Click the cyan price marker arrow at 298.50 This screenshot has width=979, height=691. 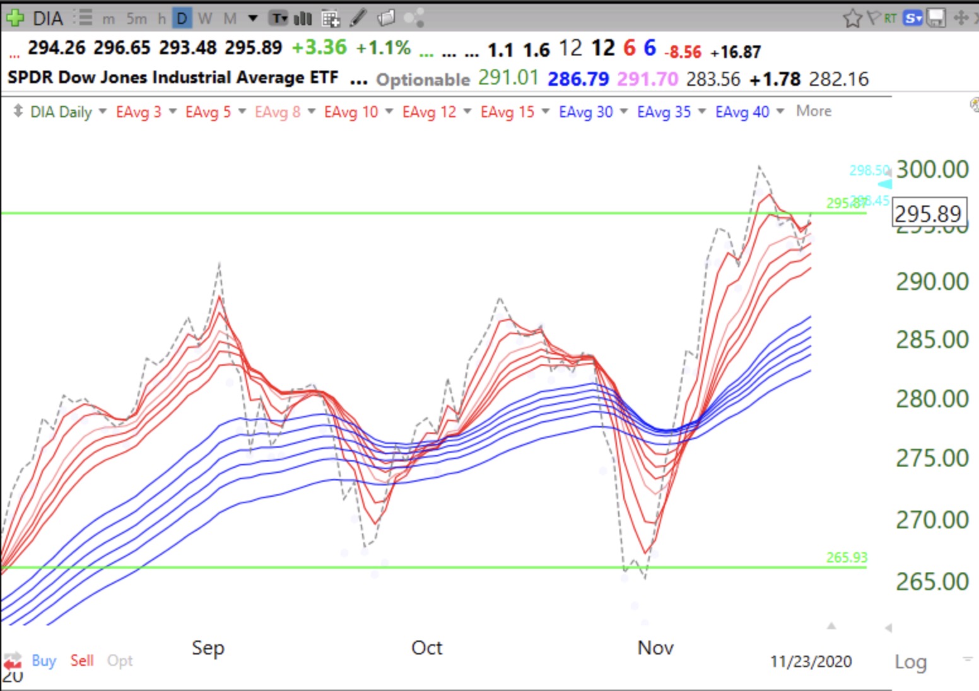(885, 183)
